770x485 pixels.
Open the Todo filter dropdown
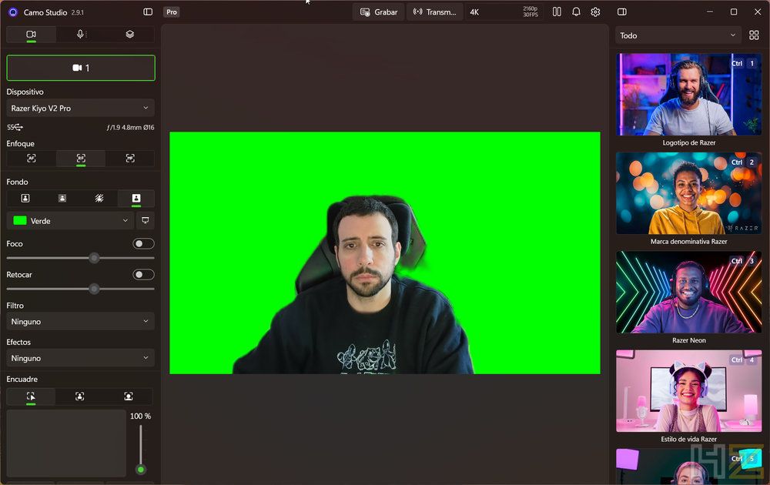pyautogui.click(x=678, y=35)
